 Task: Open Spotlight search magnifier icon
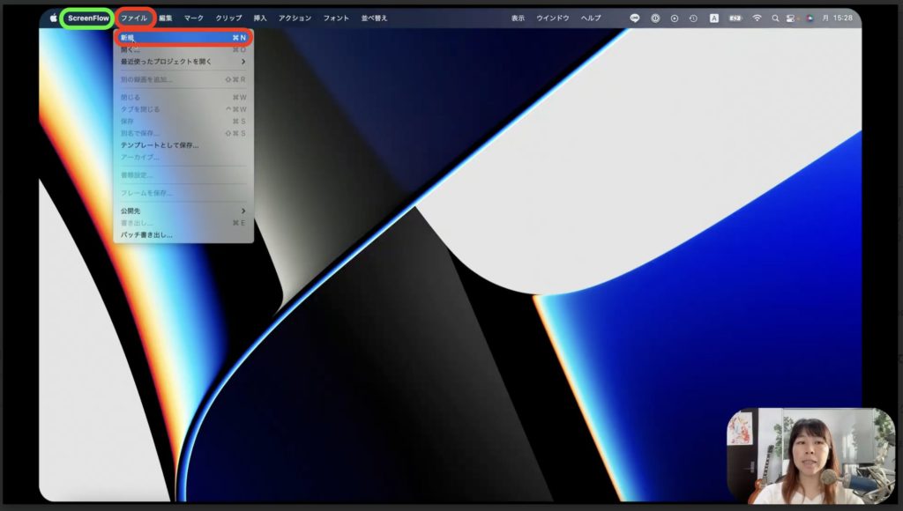[775, 18]
